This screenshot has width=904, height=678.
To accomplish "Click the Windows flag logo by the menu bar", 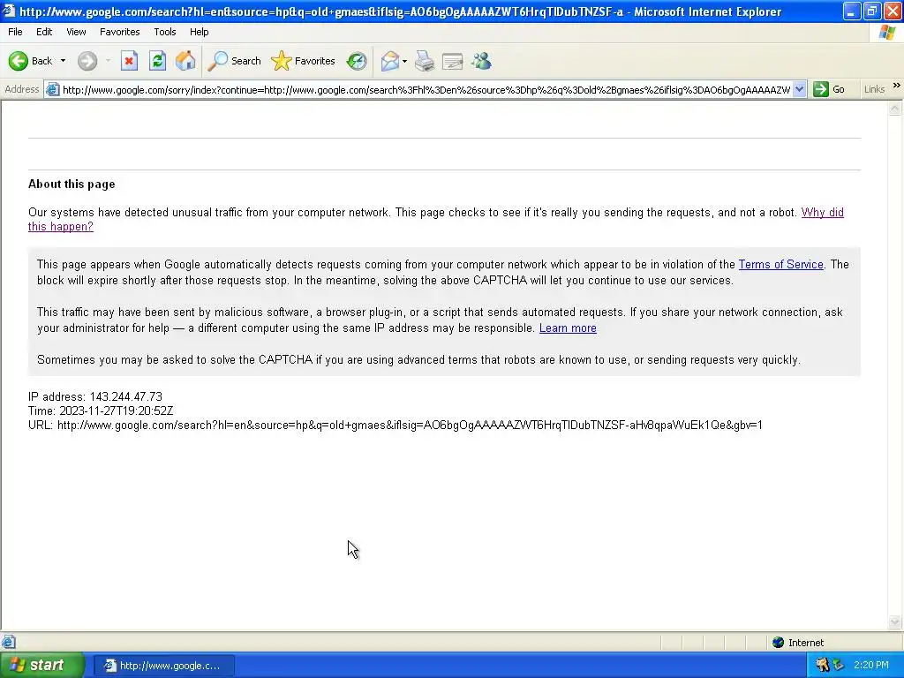I will (887, 32).
